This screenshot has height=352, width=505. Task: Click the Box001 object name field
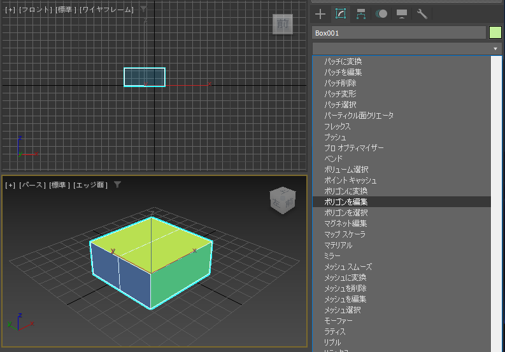(x=399, y=33)
